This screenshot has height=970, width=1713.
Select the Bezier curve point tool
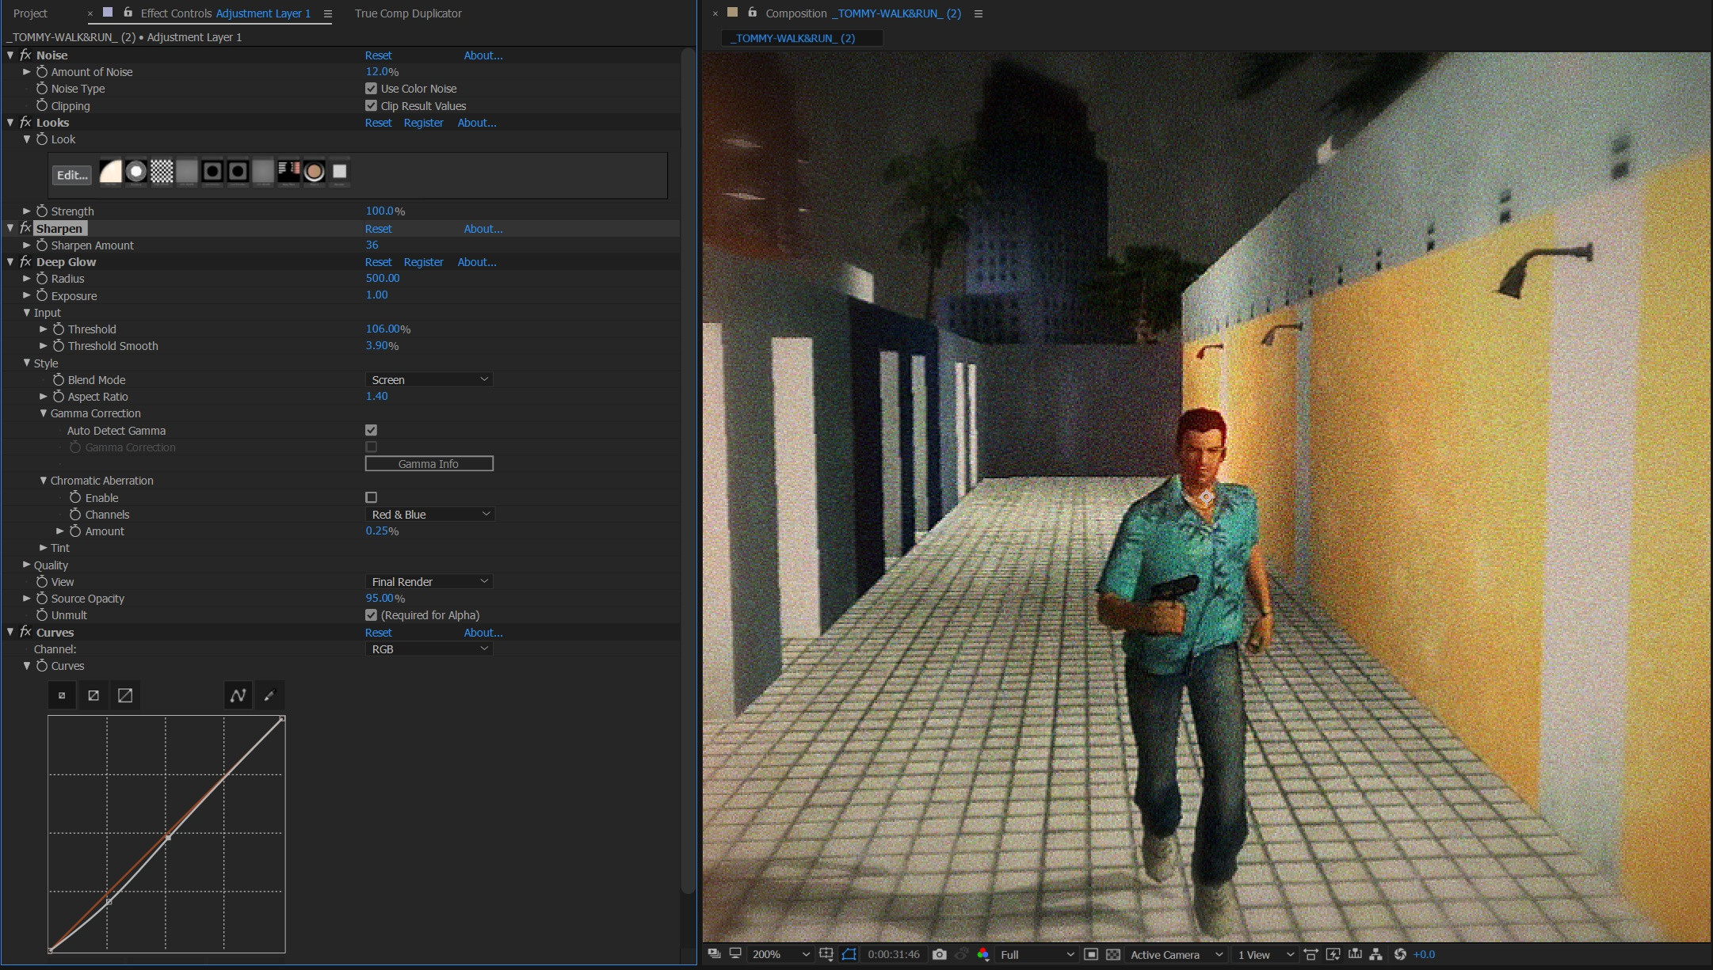point(238,695)
